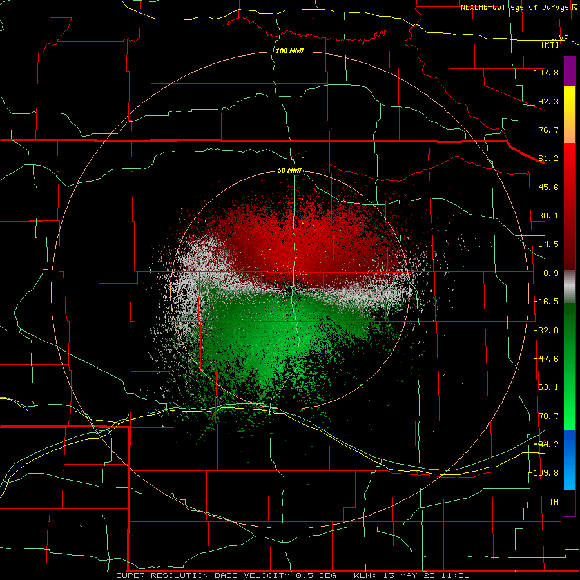580x580 pixels.
Task: Click the 50 NMI range ring label
Action: [289, 170]
